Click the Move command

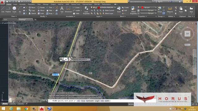[x=32, y=7]
